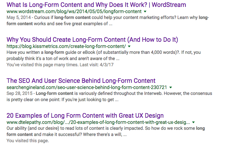The height and width of the screenshot is (146, 229).
Task: Click the 'Sep 28, 2015' date text
Action: (x=19, y=94)
